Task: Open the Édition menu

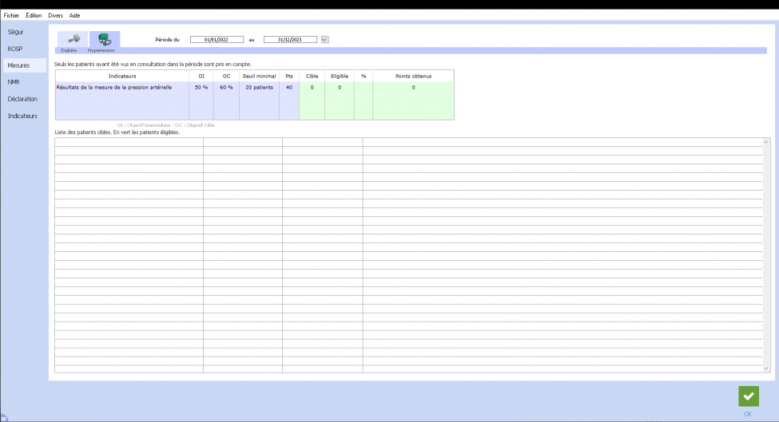Action: tap(34, 15)
